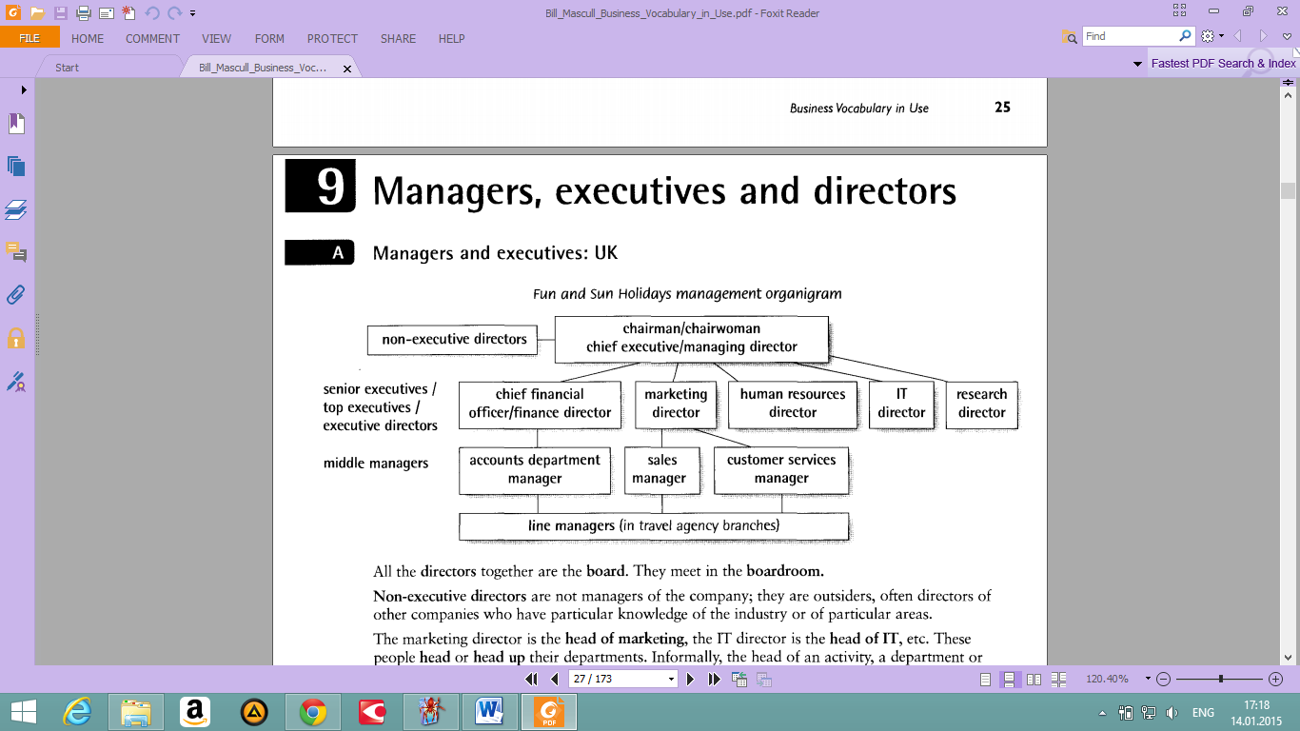Redo the last action
The image size is (1300, 731).
coord(174,13)
